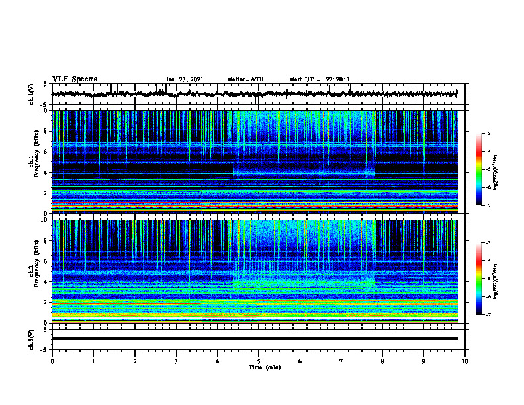Click the time axis tick label "5"

pyautogui.click(x=259, y=361)
